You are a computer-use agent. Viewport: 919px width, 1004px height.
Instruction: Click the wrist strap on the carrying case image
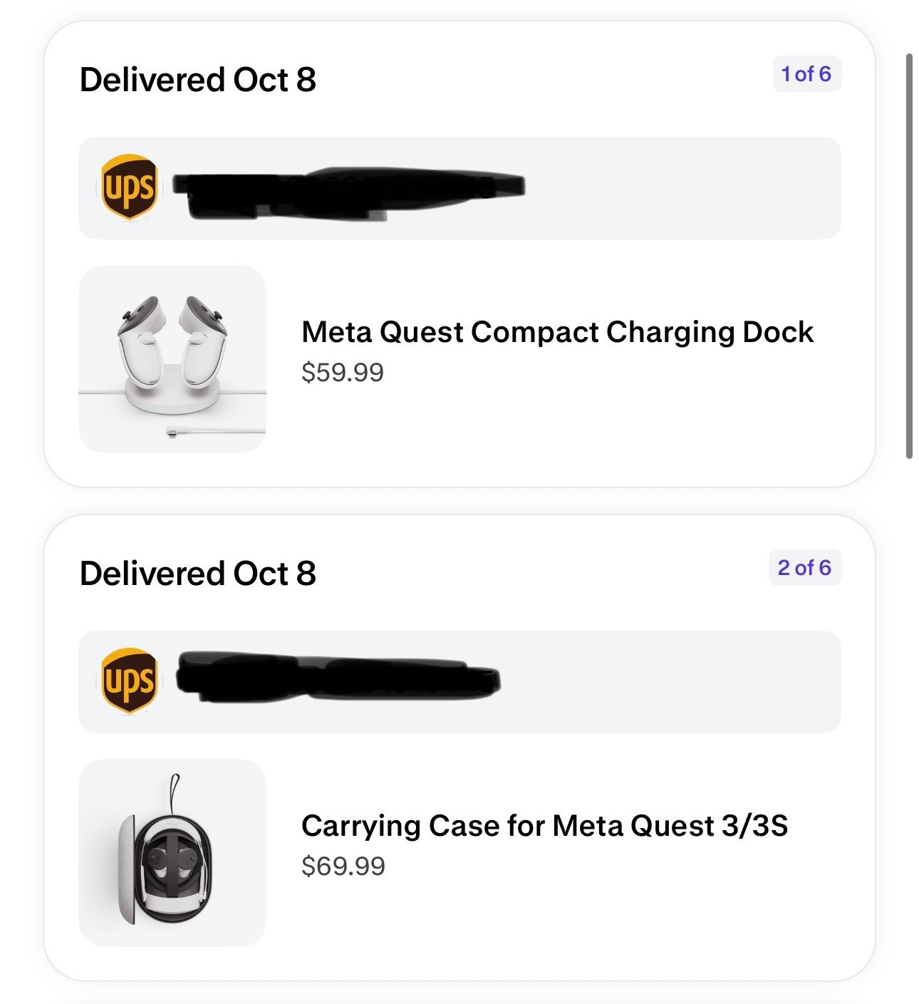tap(174, 791)
